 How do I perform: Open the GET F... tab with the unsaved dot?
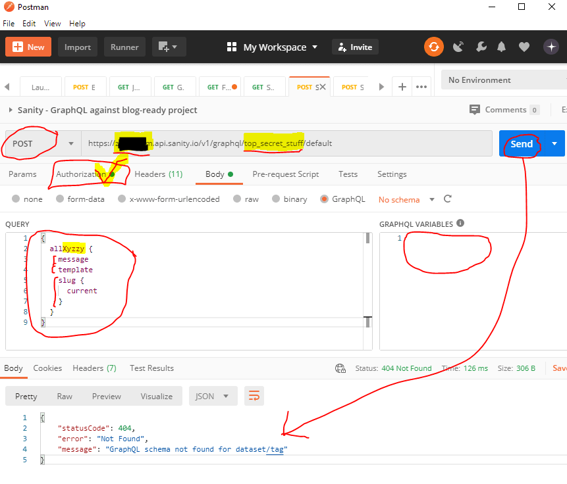click(x=221, y=87)
